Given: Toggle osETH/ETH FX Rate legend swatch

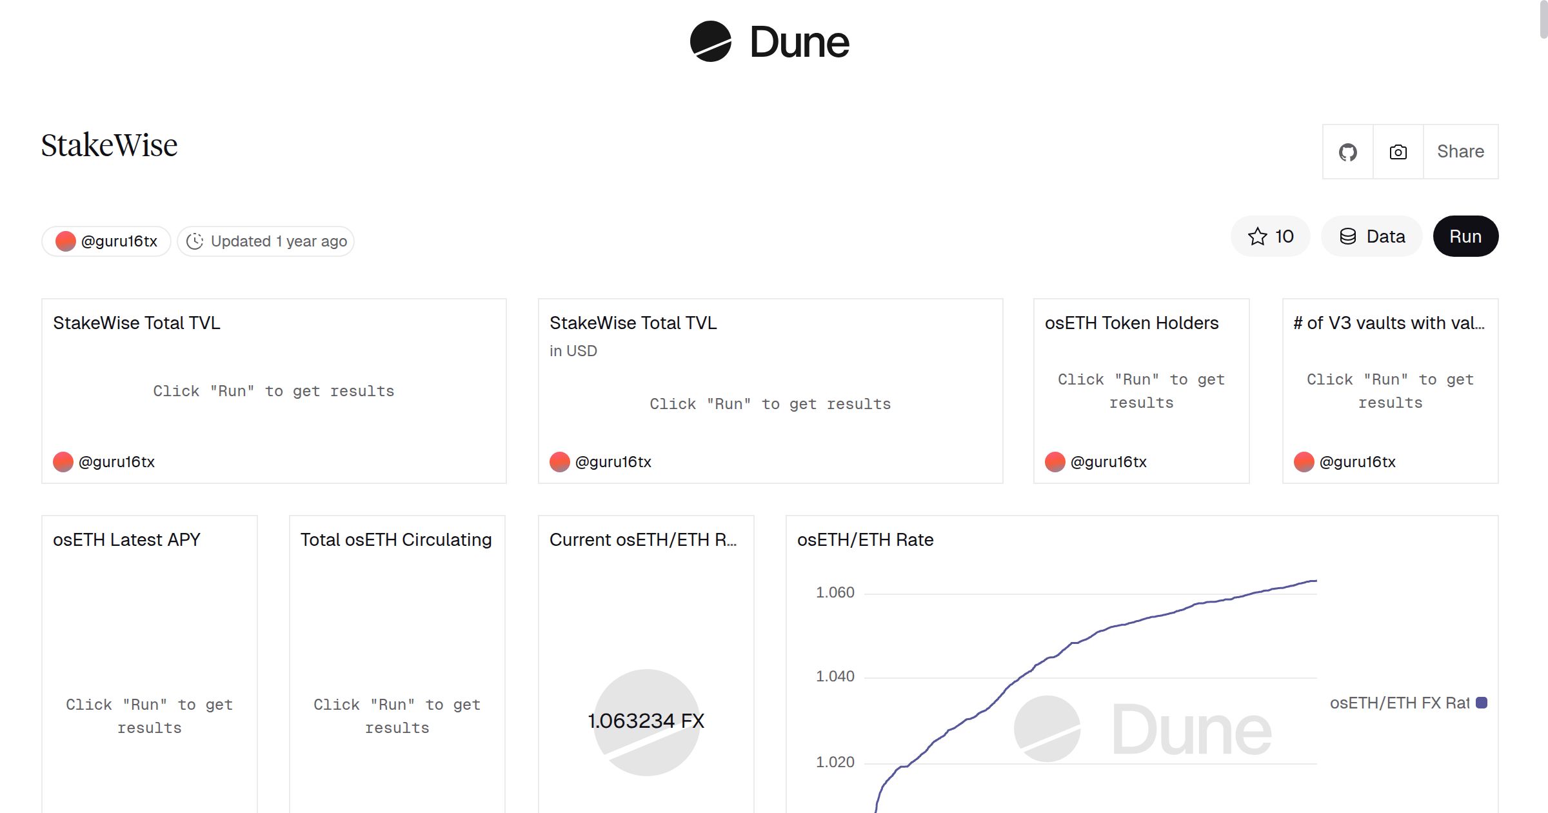Looking at the screenshot, I should pyautogui.click(x=1482, y=703).
